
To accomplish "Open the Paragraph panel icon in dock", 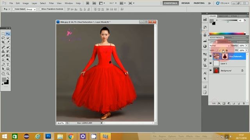I will [205, 79].
